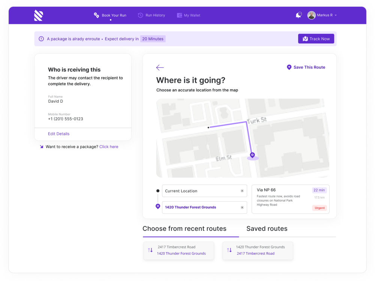The image size is (375, 281).
Task: Click the black origin dot beside Current Location
Action: click(158, 191)
